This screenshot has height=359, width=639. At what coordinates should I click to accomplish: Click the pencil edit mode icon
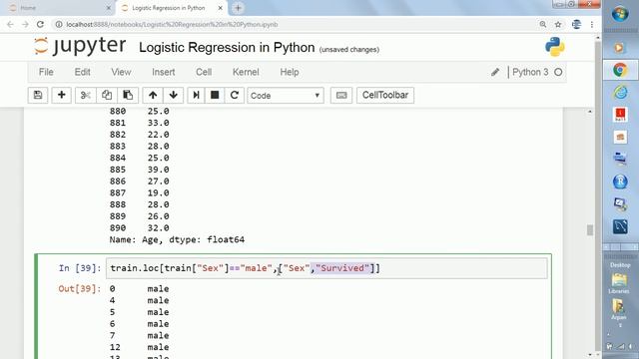pyautogui.click(x=495, y=73)
